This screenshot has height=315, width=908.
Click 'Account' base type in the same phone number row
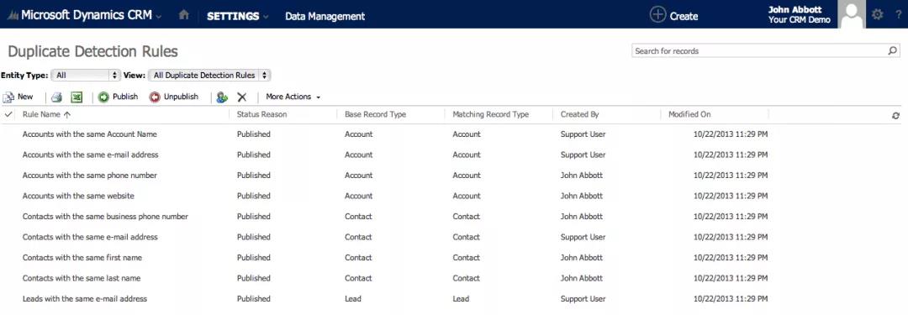pyautogui.click(x=358, y=176)
